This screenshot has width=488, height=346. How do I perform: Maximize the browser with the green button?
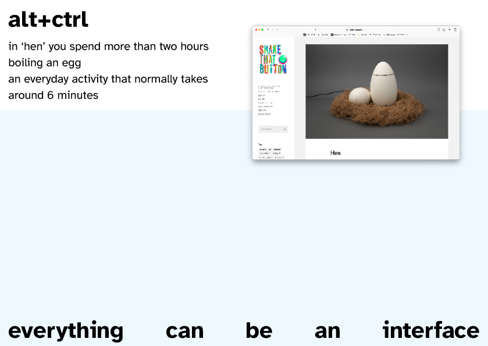pos(262,29)
